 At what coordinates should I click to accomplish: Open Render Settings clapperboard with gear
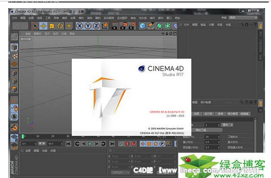pos(132,26)
